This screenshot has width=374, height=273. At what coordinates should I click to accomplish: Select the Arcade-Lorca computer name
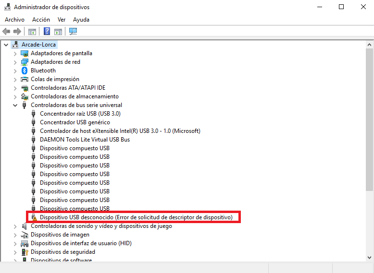pyautogui.click(x=38, y=45)
